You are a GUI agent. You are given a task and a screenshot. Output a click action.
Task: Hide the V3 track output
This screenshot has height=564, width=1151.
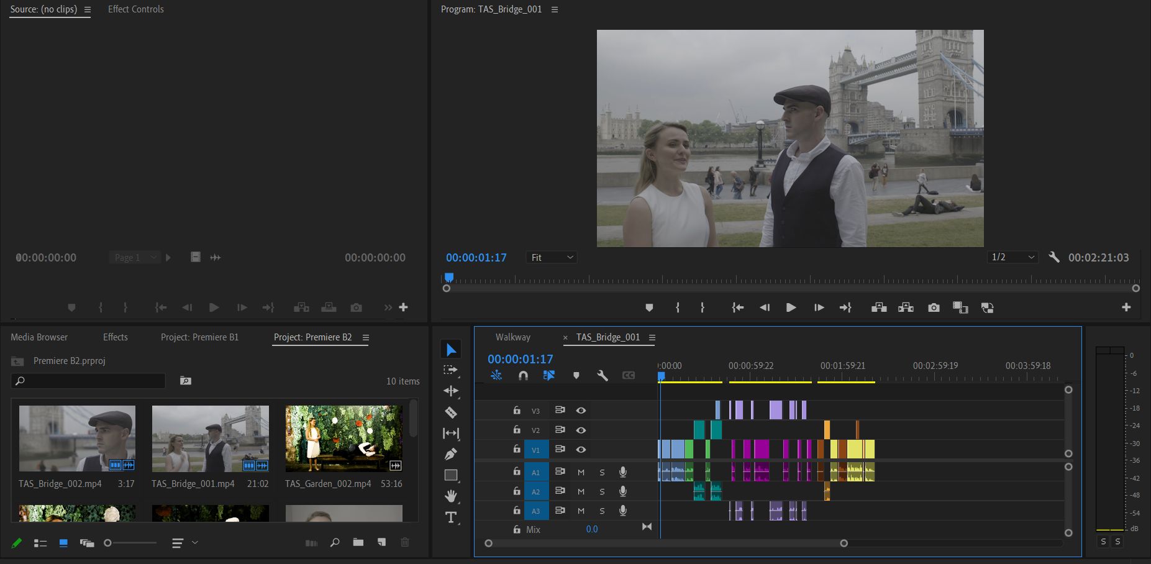[581, 411]
